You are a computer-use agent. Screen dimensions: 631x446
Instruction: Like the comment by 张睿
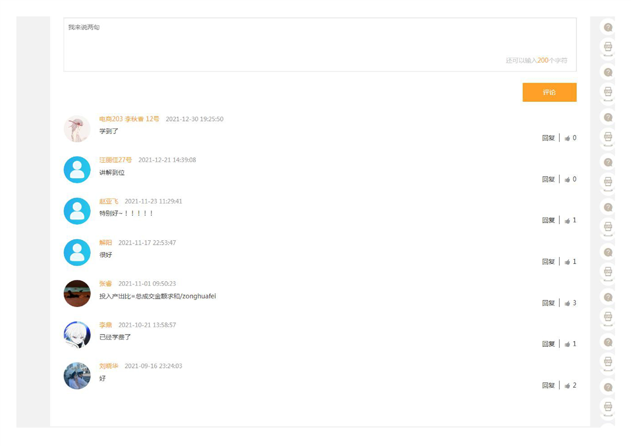tap(567, 303)
